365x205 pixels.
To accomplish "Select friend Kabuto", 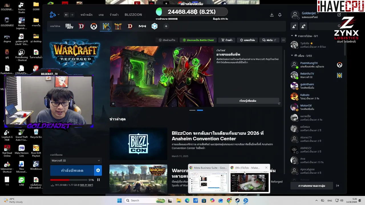I will point(316,97).
